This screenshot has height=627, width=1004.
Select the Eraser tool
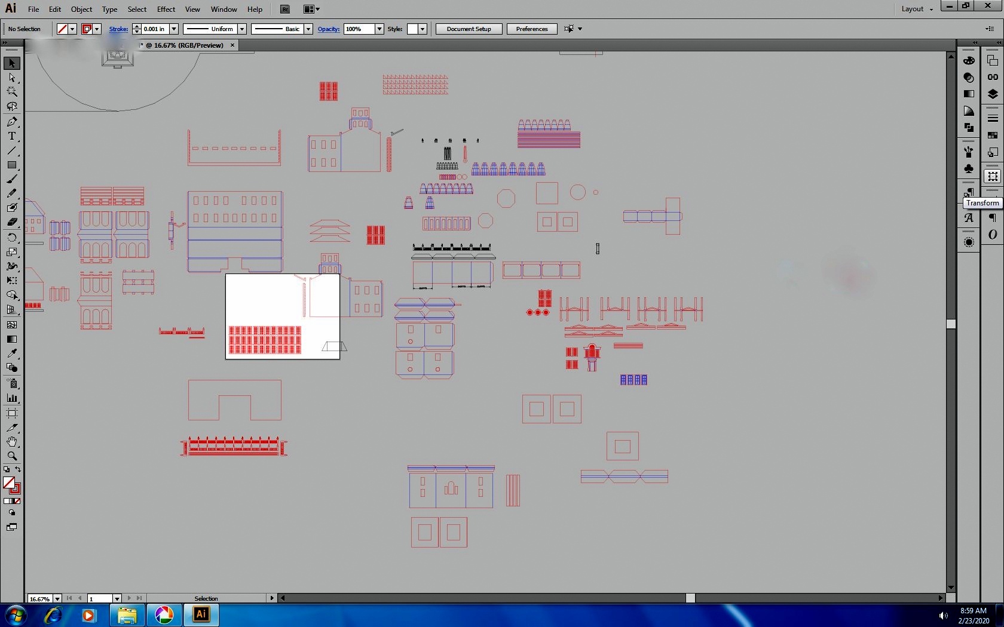[x=12, y=222]
